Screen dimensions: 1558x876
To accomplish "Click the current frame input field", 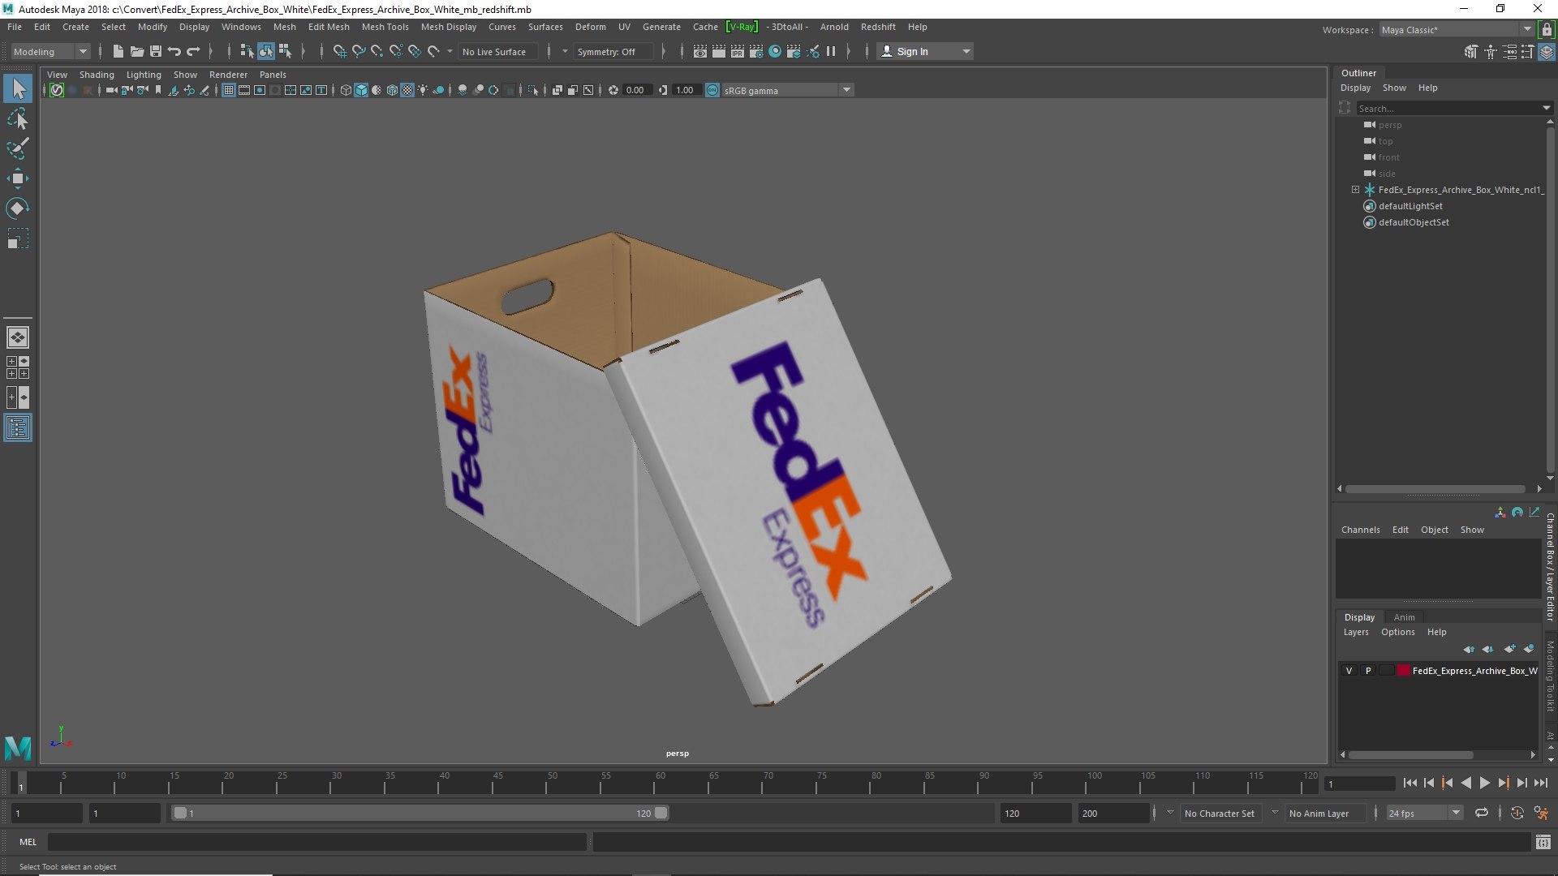I will pos(1359,784).
